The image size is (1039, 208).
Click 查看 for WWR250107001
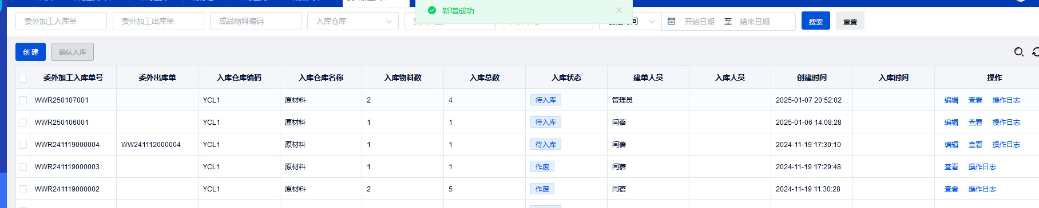click(975, 100)
